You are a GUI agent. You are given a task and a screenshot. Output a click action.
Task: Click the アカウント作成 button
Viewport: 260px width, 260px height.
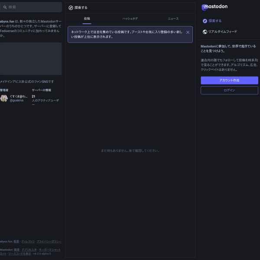click(x=229, y=80)
